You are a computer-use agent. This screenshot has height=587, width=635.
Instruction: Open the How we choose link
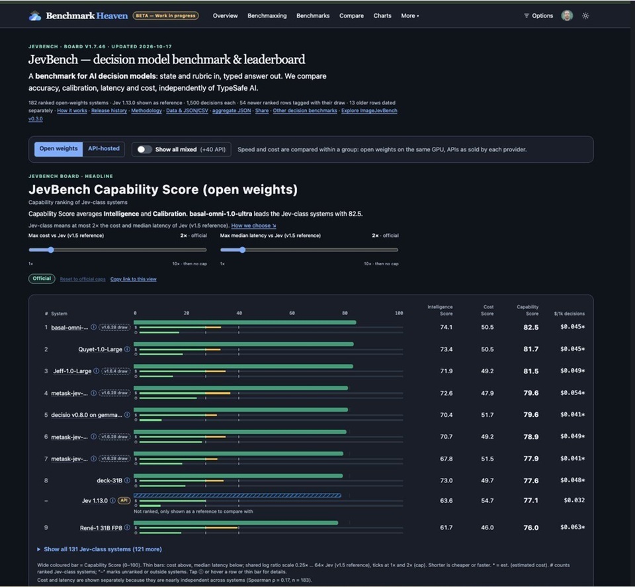click(253, 226)
